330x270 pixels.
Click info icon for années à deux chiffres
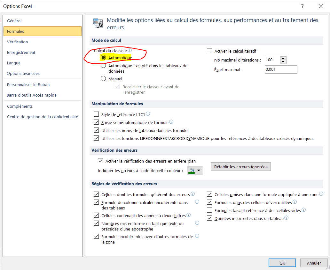[x=189, y=215]
